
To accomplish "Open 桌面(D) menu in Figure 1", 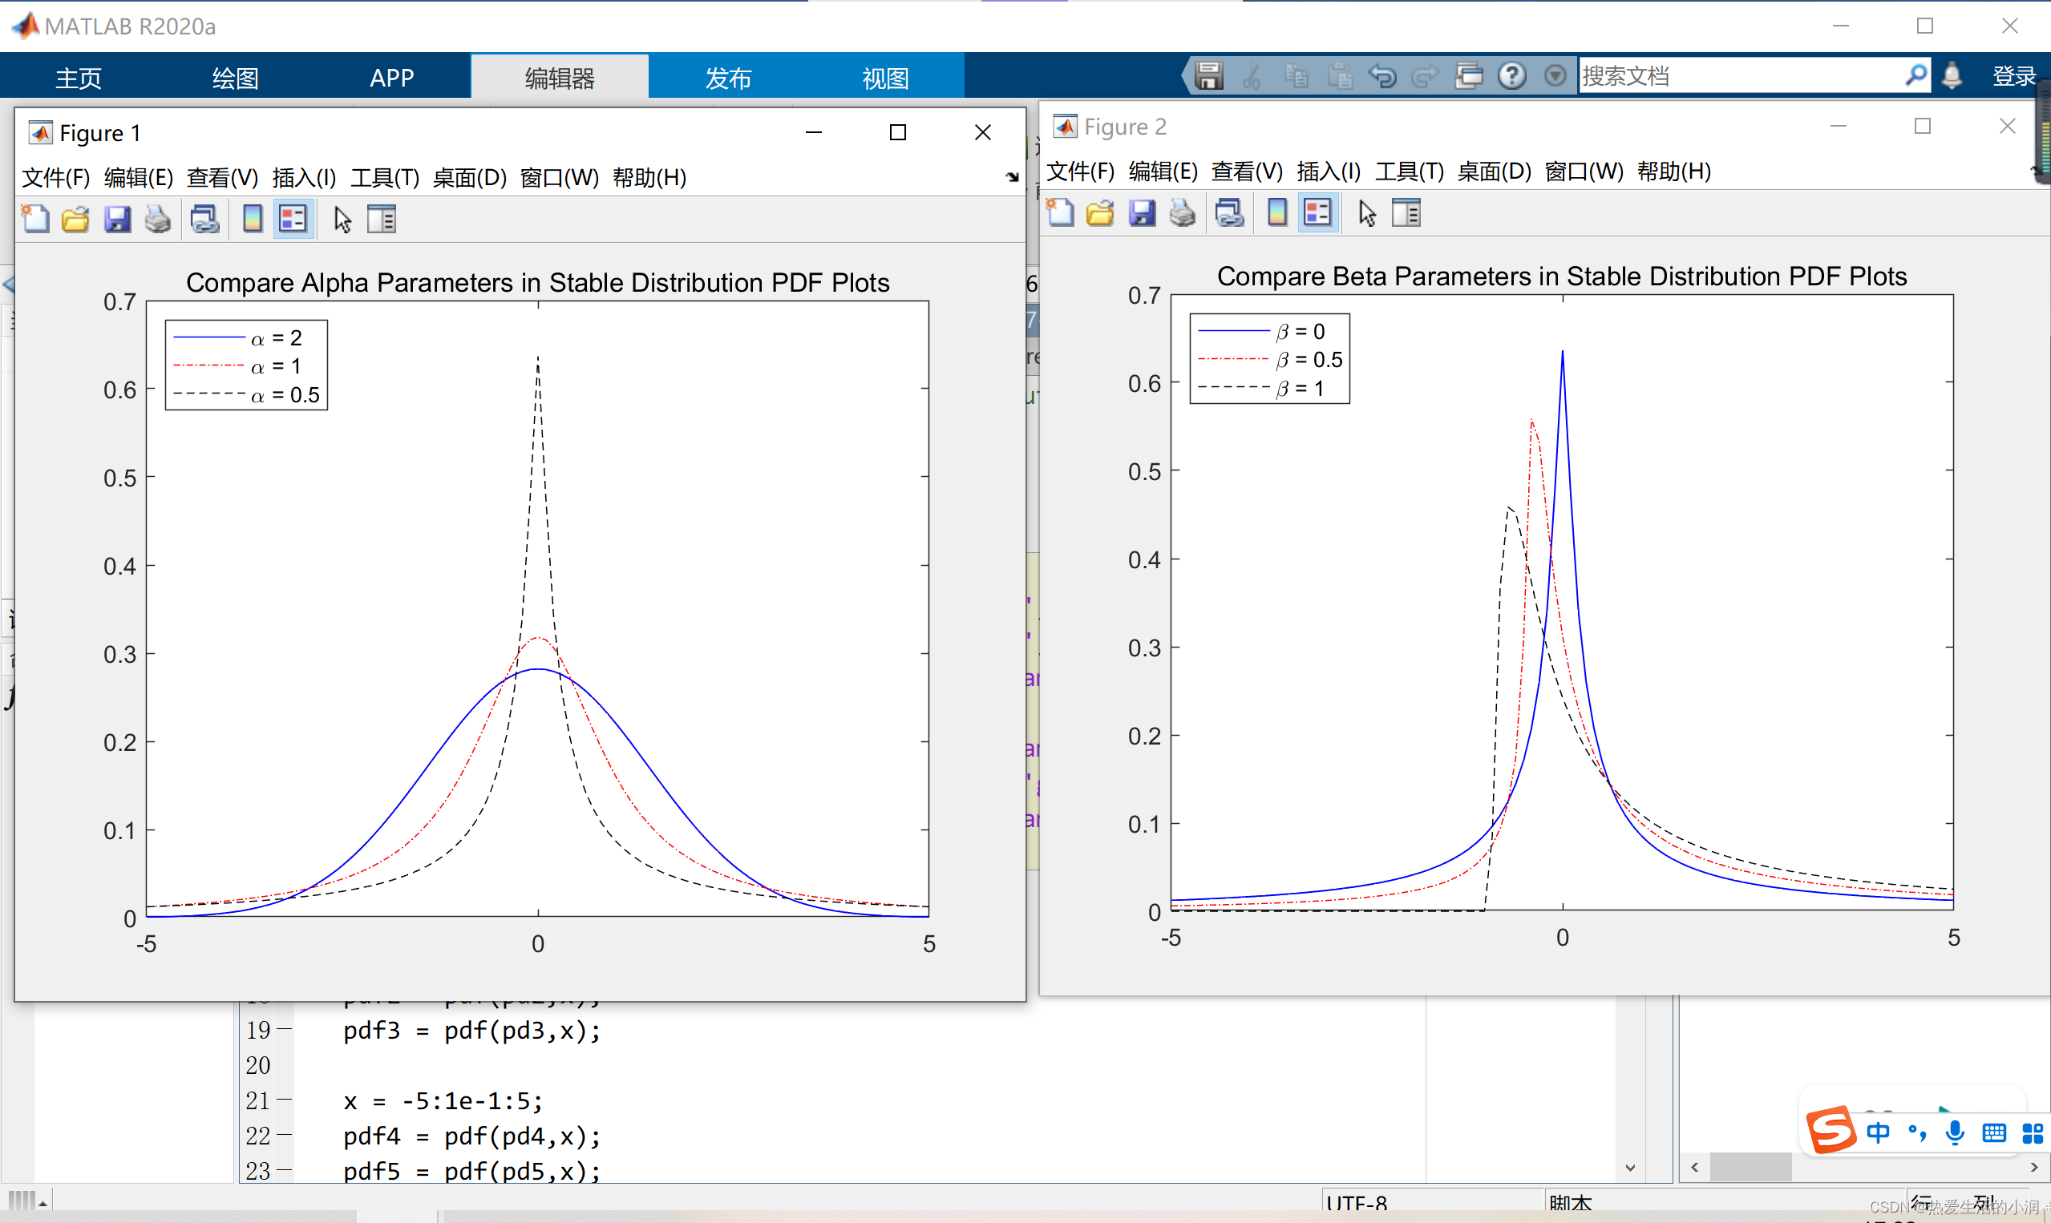I will point(470,177).
